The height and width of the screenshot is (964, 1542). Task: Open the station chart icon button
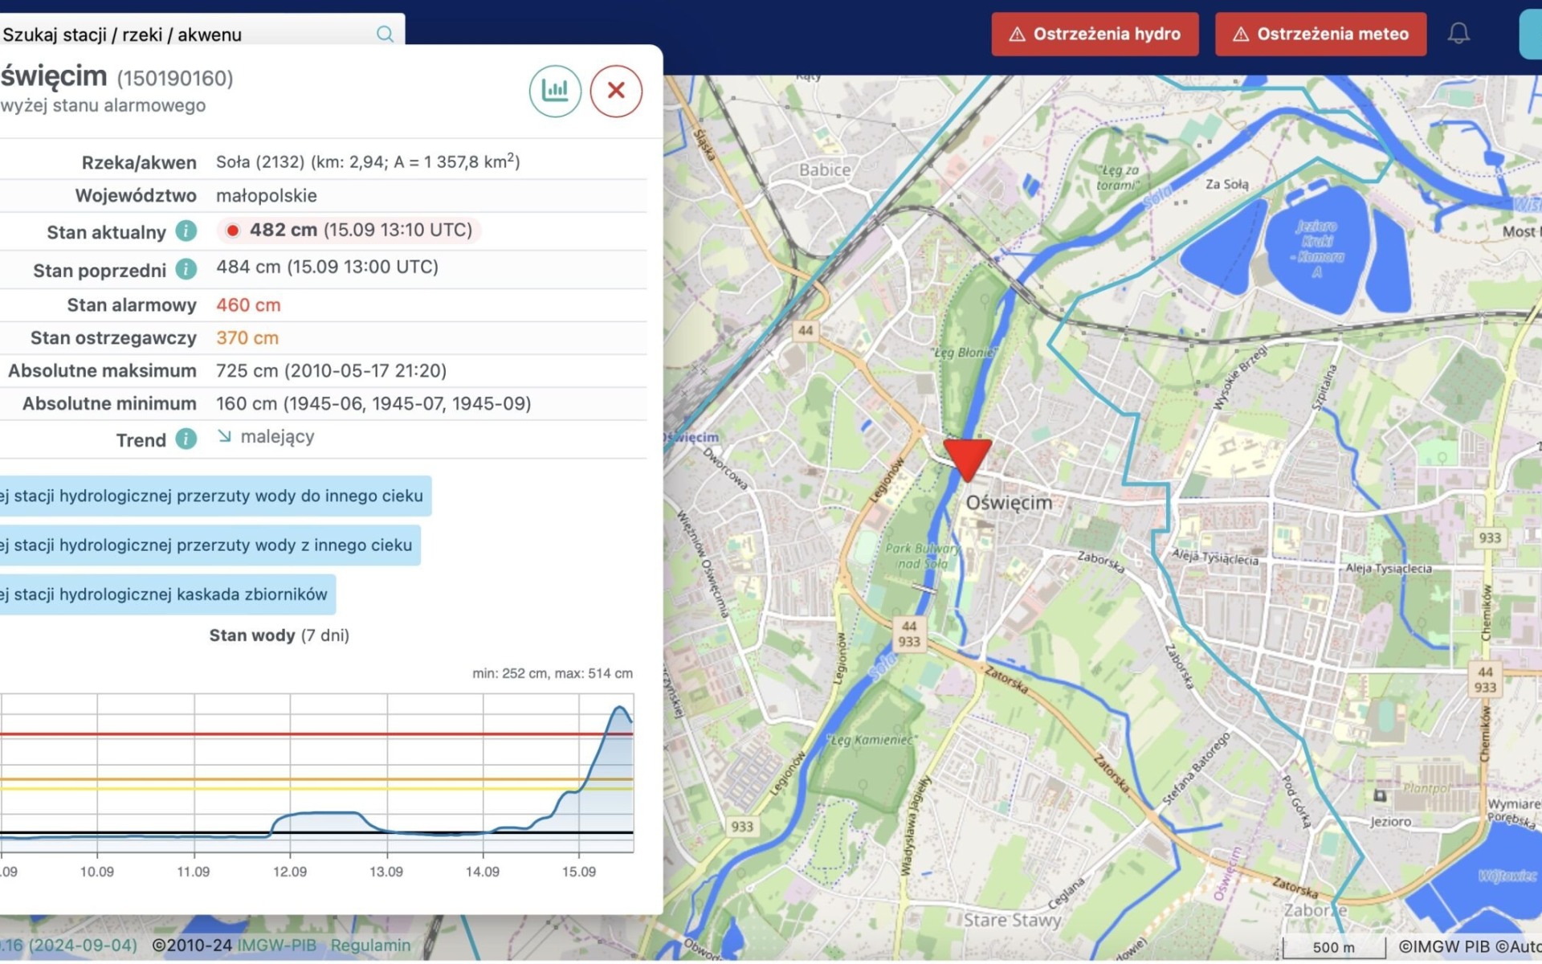click(555, 91)
